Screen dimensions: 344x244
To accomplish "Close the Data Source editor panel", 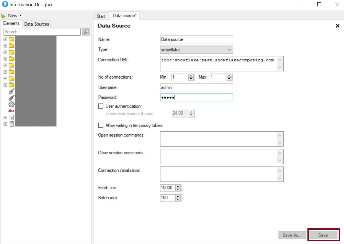I will 338,26.
